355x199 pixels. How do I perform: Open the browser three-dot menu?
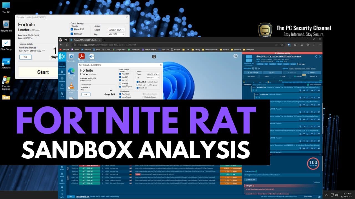[x=319, y=44]
